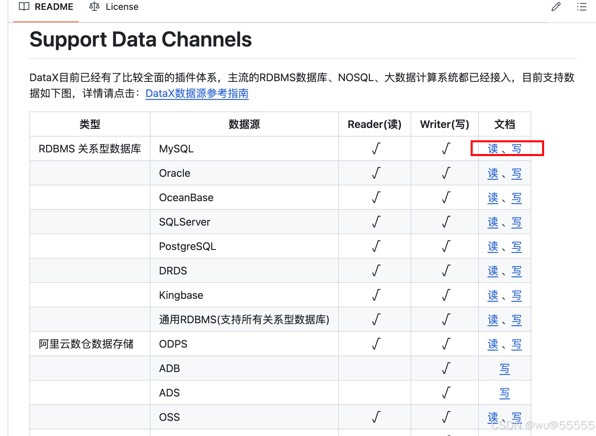This screenshot has height=436, width=596.
Task: Select the SQLServer data source cell
Action: 244,222
